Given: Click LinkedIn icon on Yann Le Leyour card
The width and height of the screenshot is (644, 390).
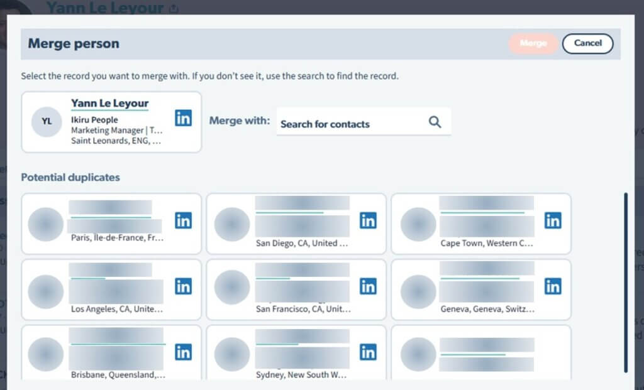Looking at the screenshot, I should click(x=183, y=117).
